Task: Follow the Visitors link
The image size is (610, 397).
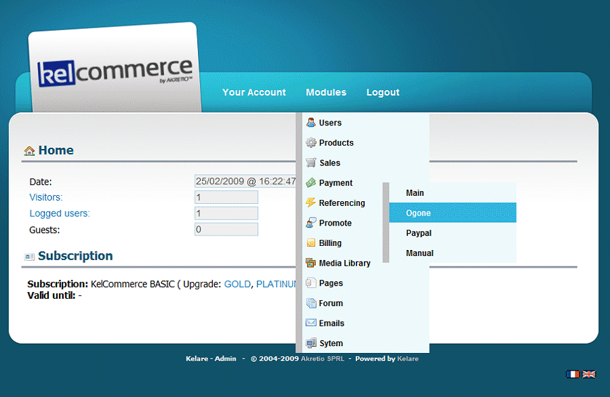Action: point(46,197)
